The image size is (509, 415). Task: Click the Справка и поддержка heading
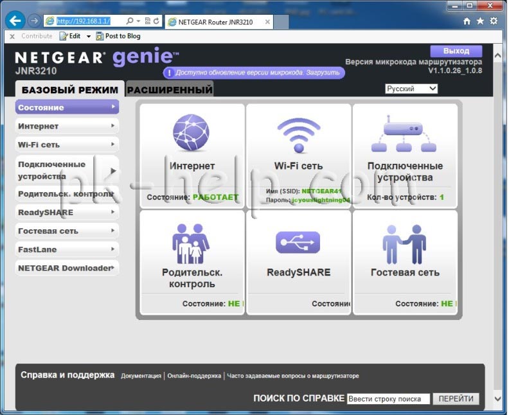67,375
